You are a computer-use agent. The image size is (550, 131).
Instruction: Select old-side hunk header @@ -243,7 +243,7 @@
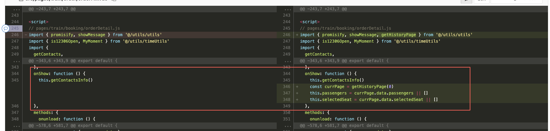52,9
